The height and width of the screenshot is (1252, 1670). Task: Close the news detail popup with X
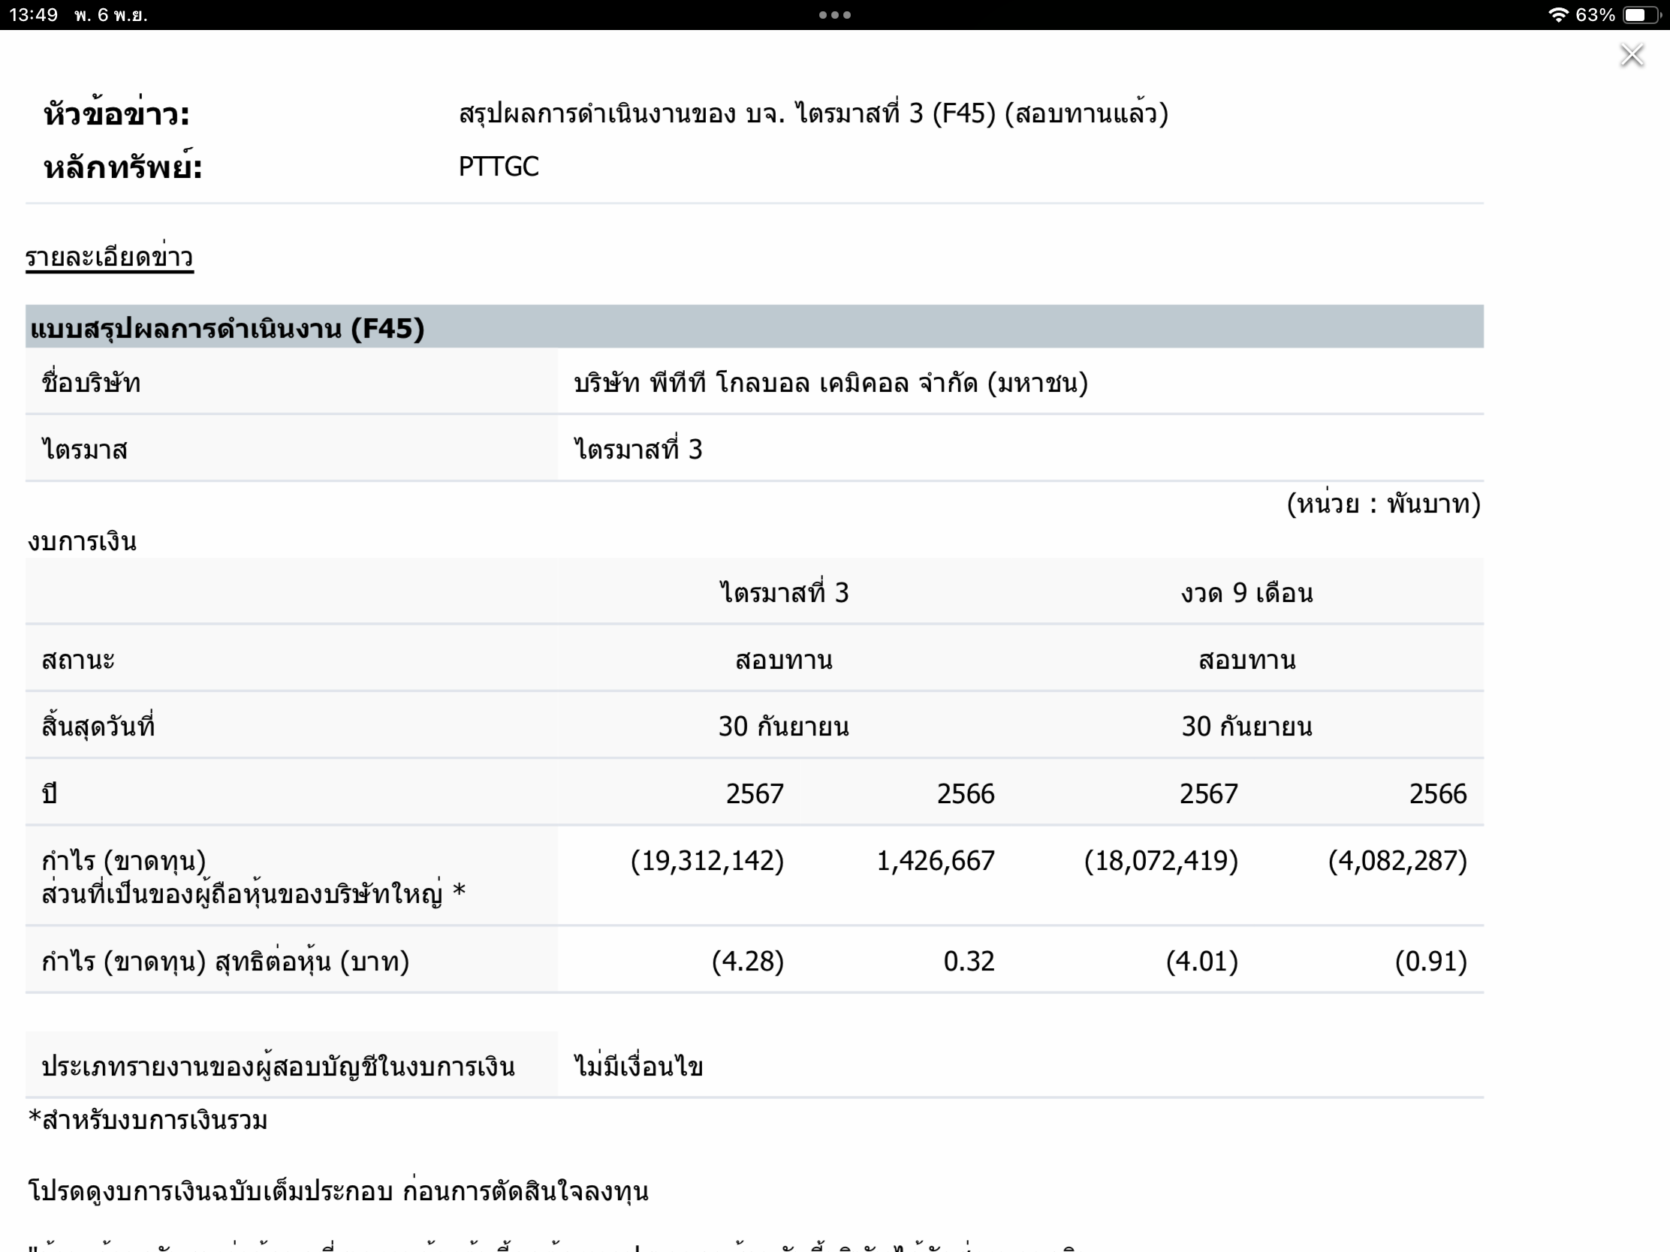(x=1632, y=55)
